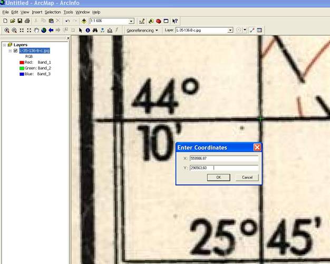
Task: Collapse the Layers data frame tree
Action: pos(4,45)
